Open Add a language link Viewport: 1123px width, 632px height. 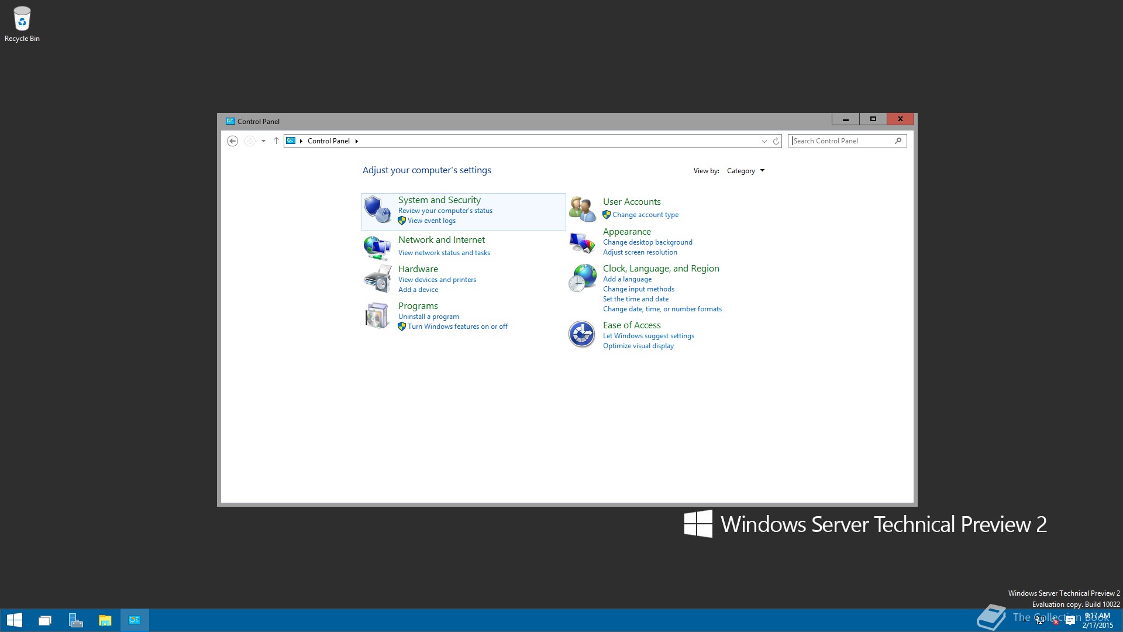627,279
